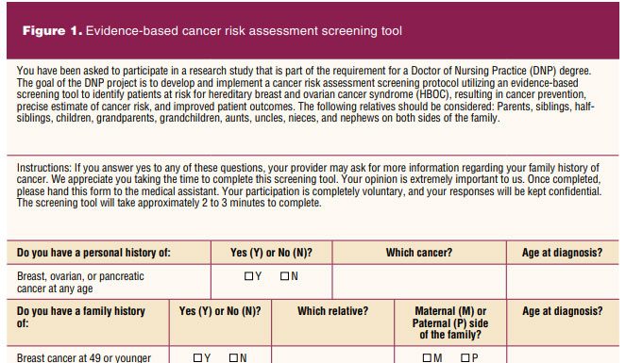Click the personal history Age at diagnosis cell
626x363 pixels.
point(563,282)
